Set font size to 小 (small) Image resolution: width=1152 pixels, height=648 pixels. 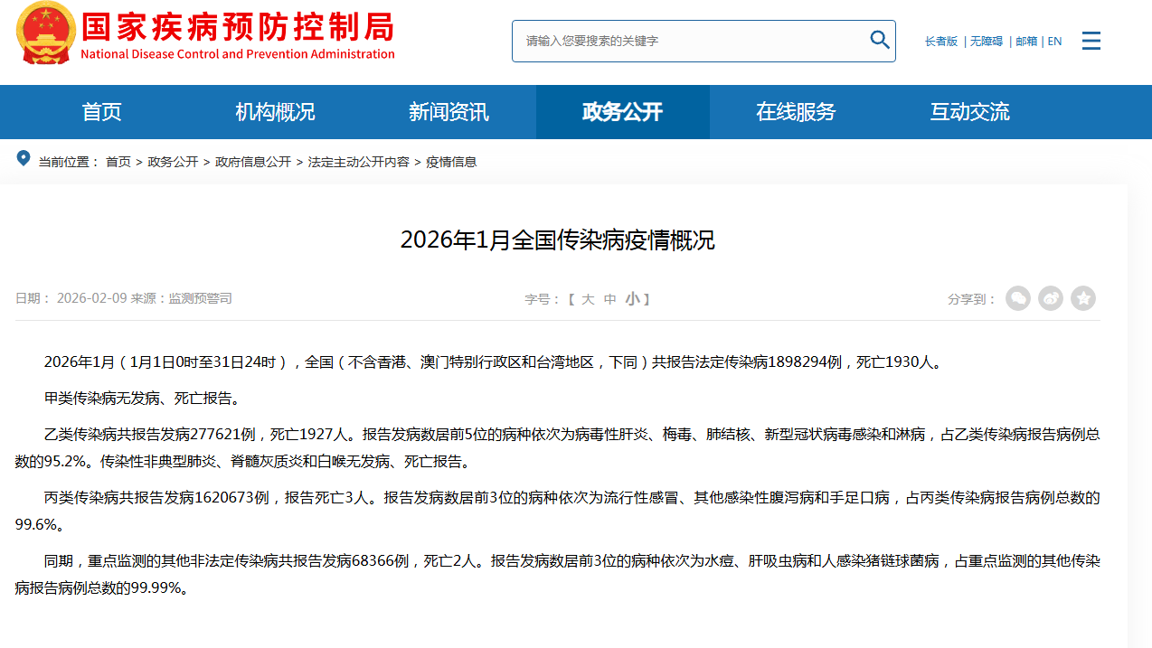[632, 299]
